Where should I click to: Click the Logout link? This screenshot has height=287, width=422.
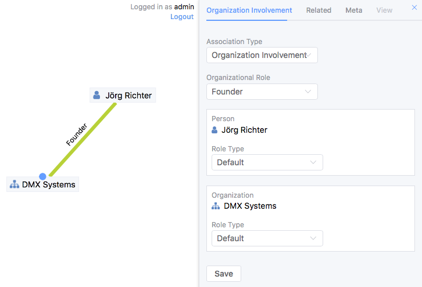click(182, 17)
